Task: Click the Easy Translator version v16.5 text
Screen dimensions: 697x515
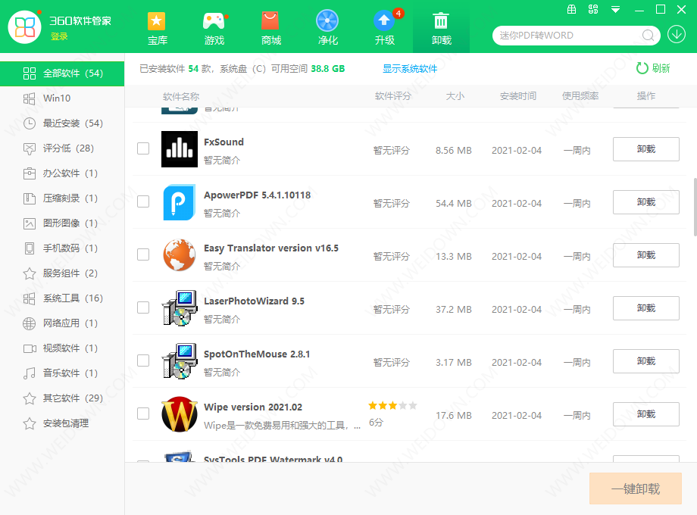Action: click(271, 248)
